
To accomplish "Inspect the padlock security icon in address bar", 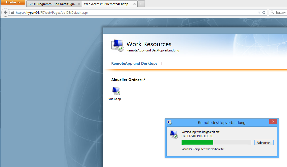I will pyautogui.click(x=12, y=12).
